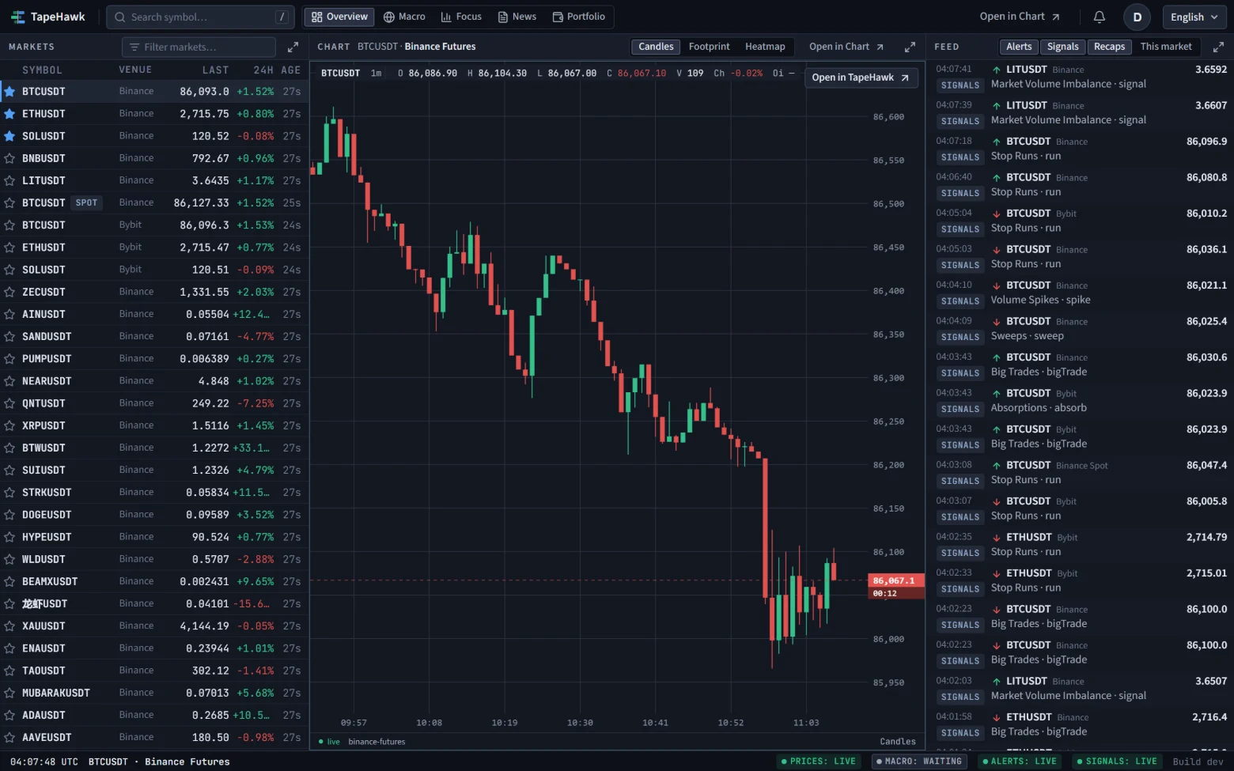Open the notifications bell
This screenshot has width=1234, height=771.
click(1099, 17)
